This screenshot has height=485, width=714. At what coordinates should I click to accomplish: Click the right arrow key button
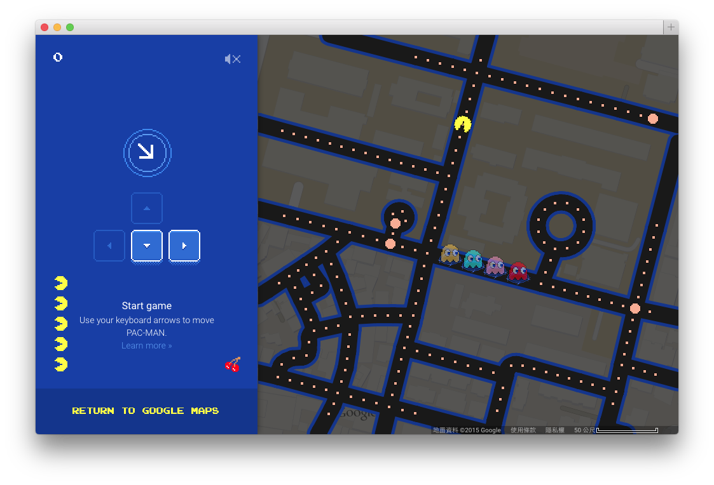coord(184,246)
